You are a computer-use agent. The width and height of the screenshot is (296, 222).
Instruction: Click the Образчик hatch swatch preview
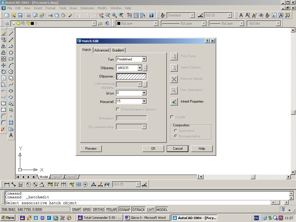coord(132,76)
